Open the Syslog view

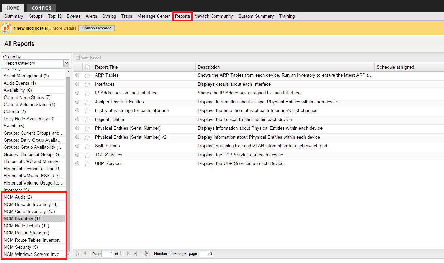(109, 16)
